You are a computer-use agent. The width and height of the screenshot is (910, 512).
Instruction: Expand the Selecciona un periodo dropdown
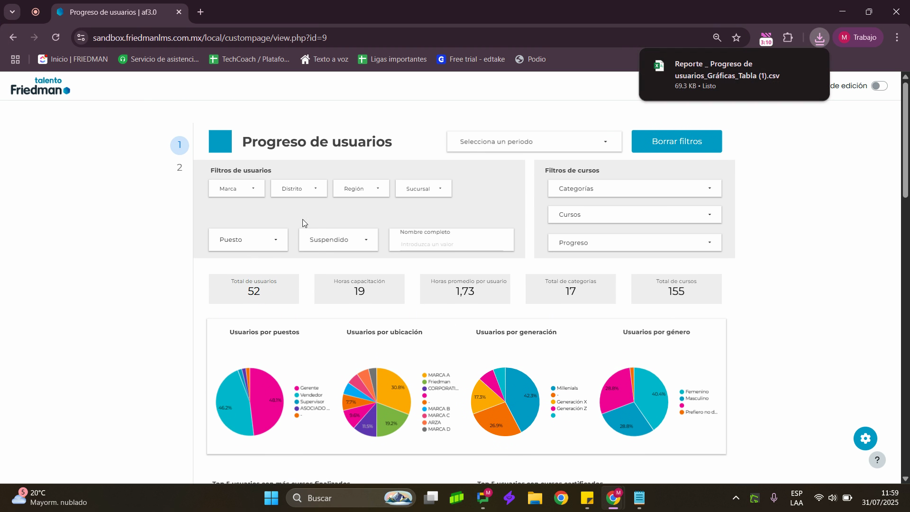click(x=534, y=142)
